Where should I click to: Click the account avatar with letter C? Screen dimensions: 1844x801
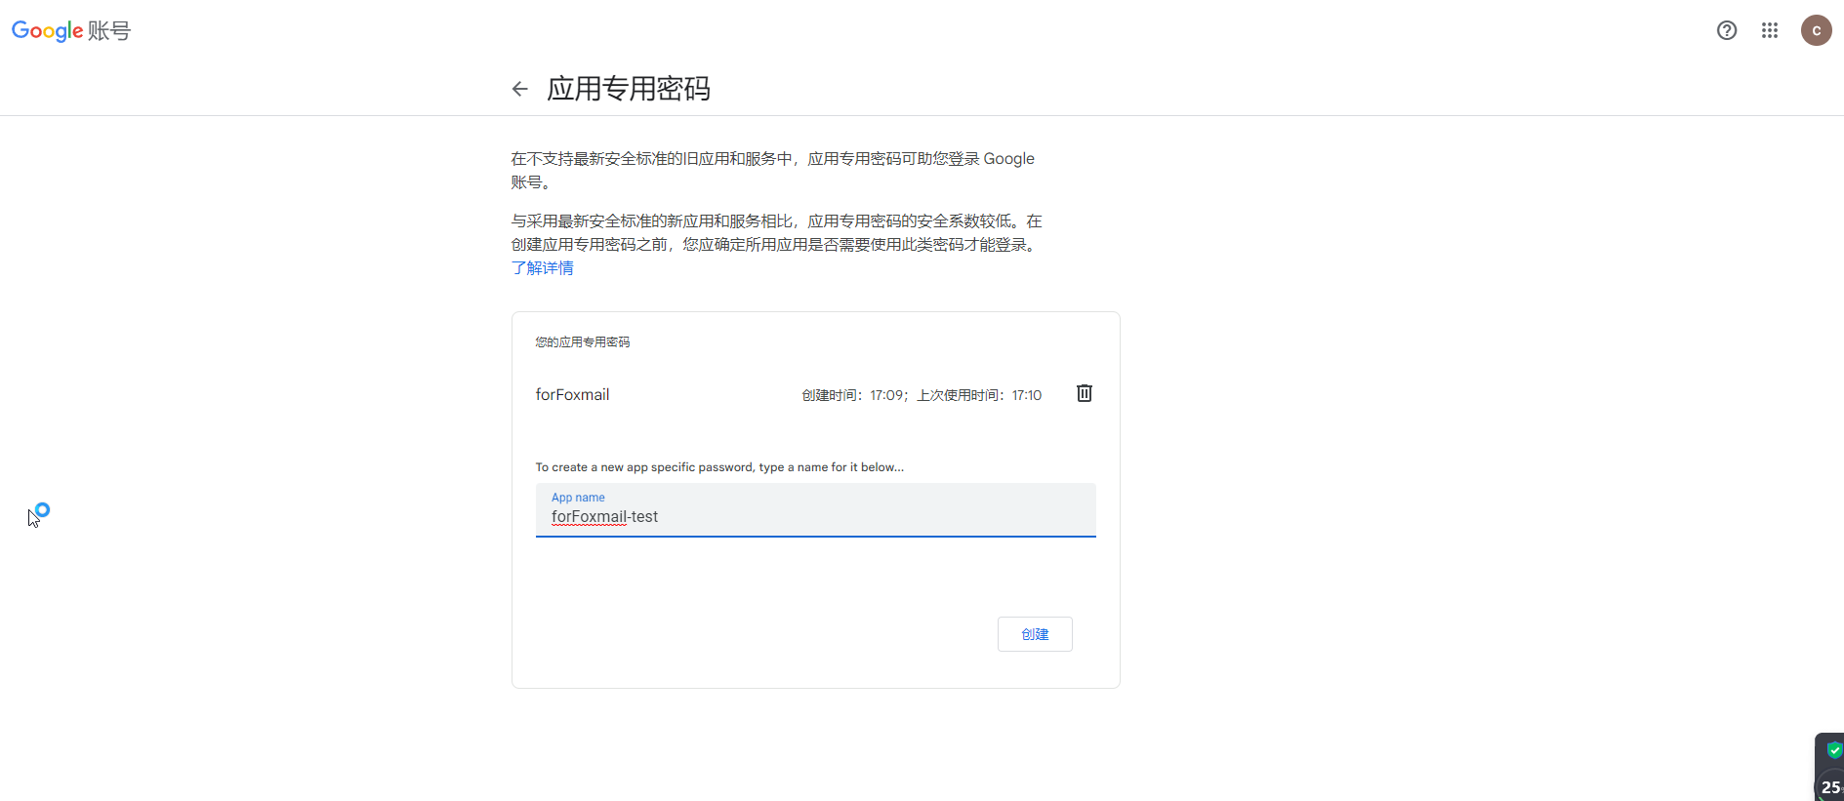pyautogui.click(x=1816, y=30)
